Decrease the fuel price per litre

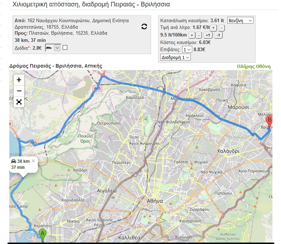[222, 28]
